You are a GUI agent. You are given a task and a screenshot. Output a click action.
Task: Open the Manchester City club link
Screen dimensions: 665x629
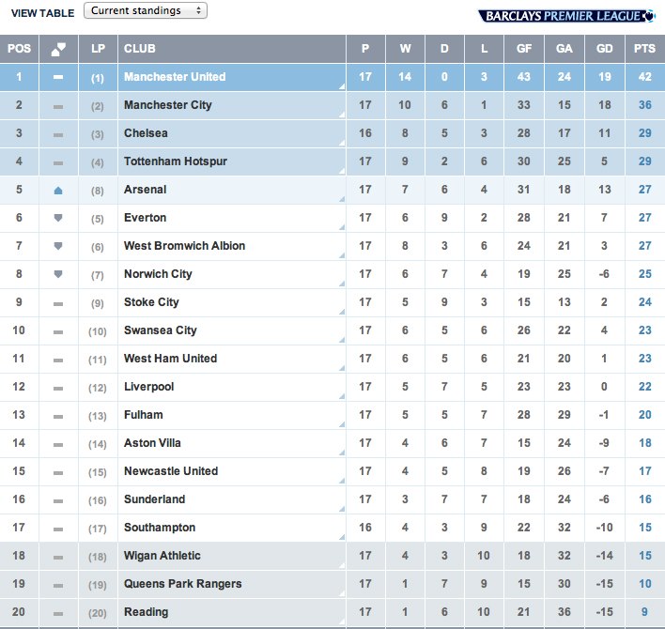[x=167, y=105]
